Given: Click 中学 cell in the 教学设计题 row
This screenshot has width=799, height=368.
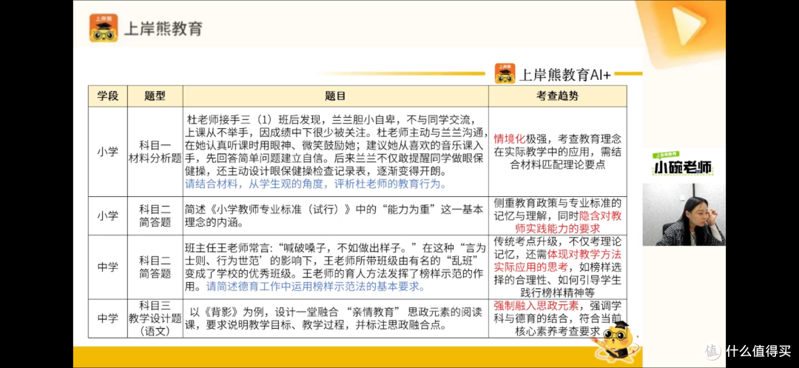Looking at the screenshot, I should 108,318.
